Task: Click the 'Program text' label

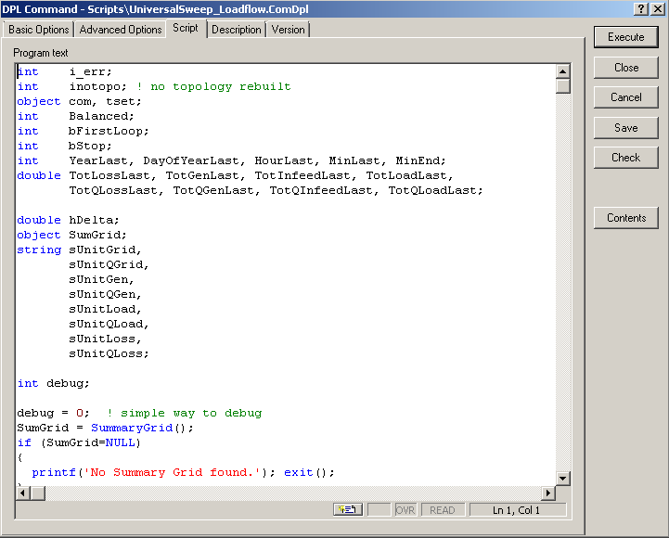Action: click(x=41, y=53)
